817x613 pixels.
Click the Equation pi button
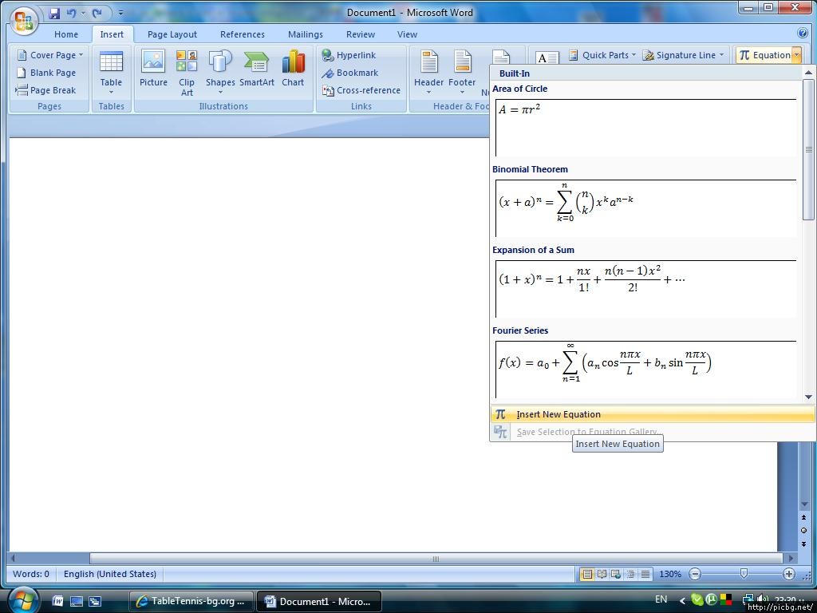[x=765, y=55]
